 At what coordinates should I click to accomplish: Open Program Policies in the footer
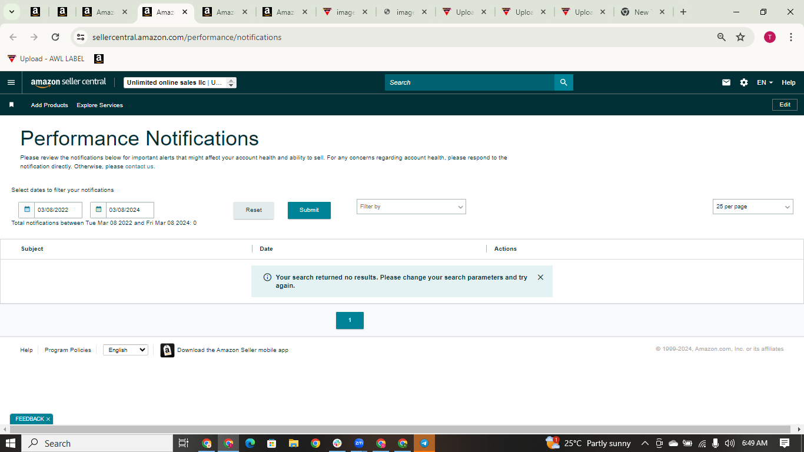[x=68, y=350]
